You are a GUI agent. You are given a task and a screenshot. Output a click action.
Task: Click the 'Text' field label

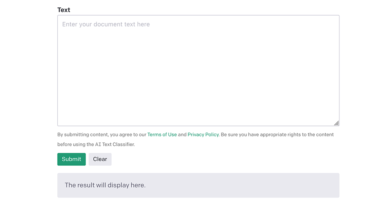(x=64, y=10)
